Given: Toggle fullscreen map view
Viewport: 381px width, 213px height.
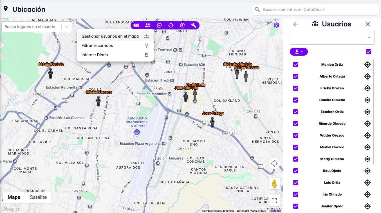Looking at the screenshot, I should [274, 201].
